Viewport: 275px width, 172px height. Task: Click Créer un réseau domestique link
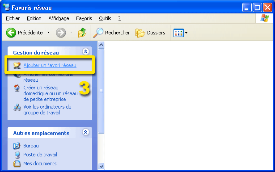point(51,93)
